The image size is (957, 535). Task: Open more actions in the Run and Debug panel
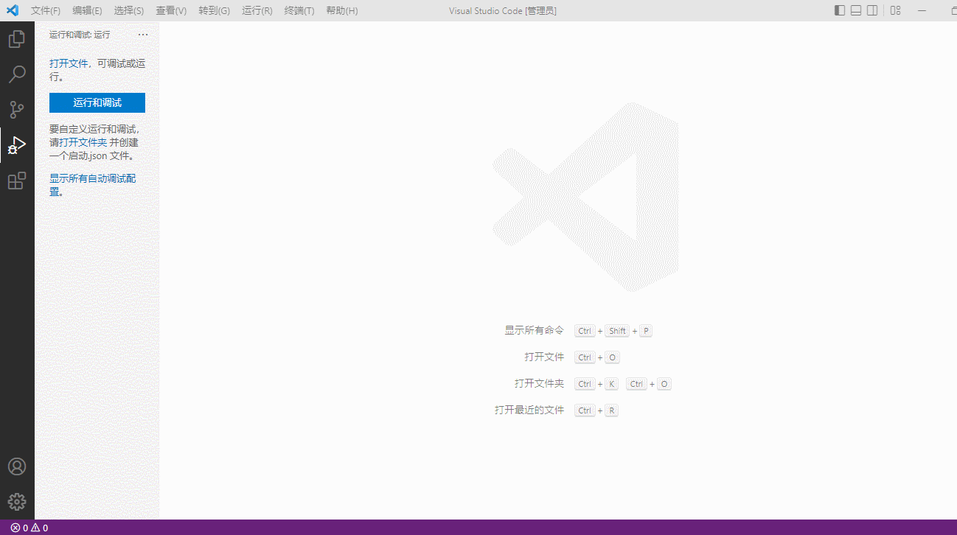click(143, 34)
